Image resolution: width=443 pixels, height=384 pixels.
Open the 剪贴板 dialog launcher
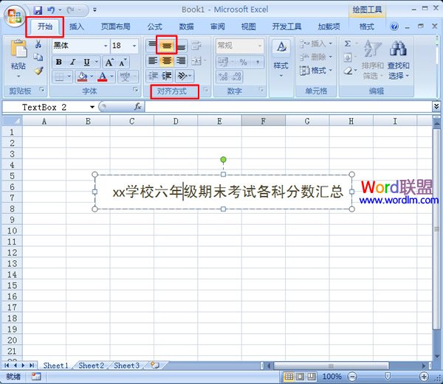pos(42,90)
